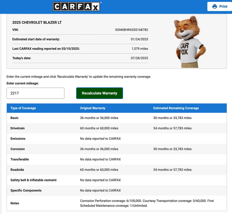Click the Drivetrain coverage row label
Screen dimensions: 232x214
(x=18, y=128)
